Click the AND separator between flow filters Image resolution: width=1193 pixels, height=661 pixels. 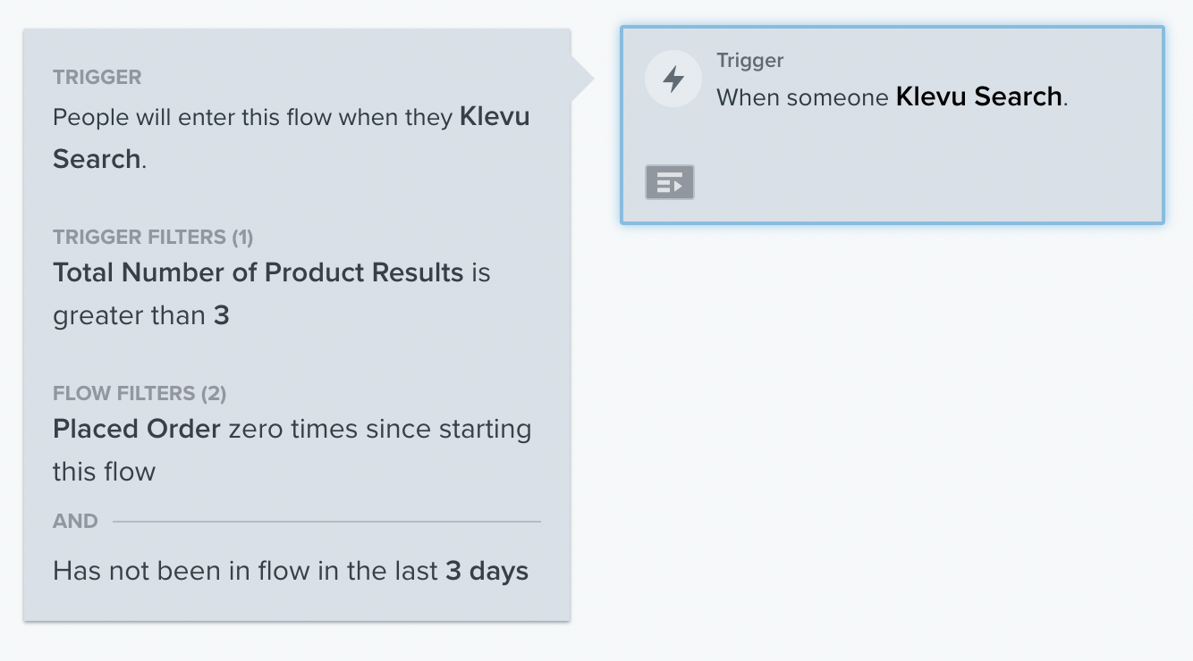pyautogui.click(x=75, y=521)
